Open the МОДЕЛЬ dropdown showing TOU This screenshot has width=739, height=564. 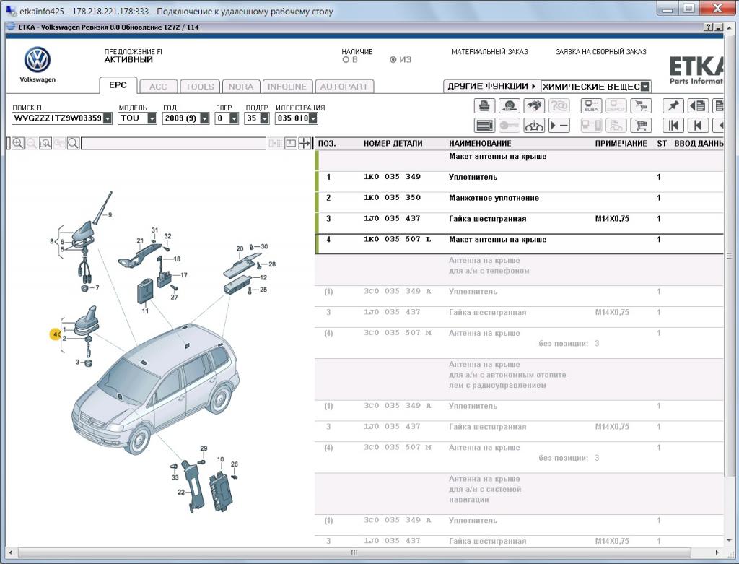click(x=152, y=118)
